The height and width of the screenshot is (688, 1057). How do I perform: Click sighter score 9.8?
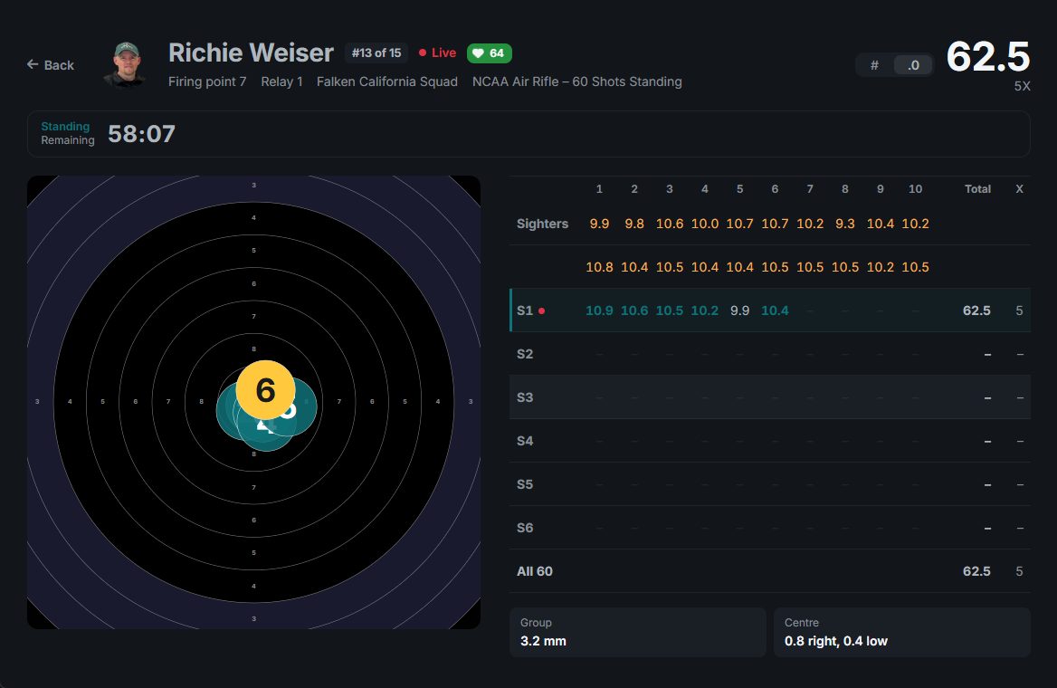[x=634, y=224]
